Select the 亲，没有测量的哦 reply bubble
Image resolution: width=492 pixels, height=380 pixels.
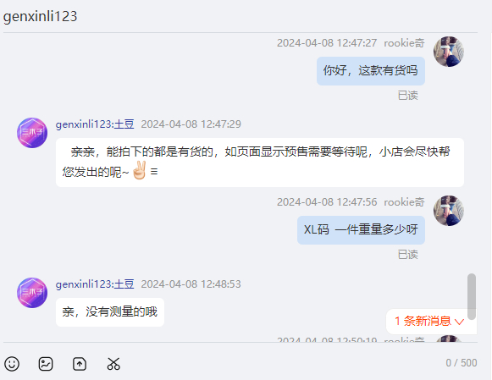(110, 312)
